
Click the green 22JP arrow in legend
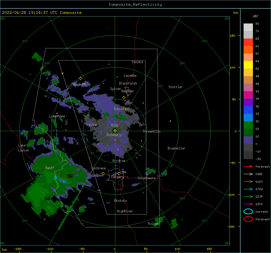point(248,196)
